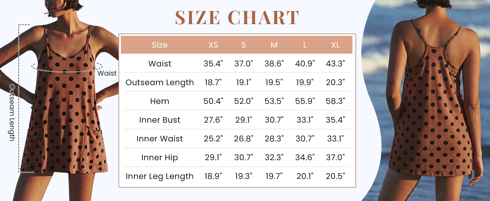The image size is (490, 201).
Task: Click the Waist annotation beside the dress
Action: coord(107,73)
